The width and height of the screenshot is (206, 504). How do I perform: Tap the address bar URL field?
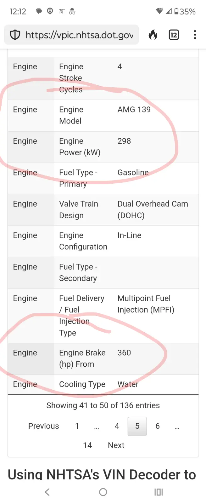(79, 35)
